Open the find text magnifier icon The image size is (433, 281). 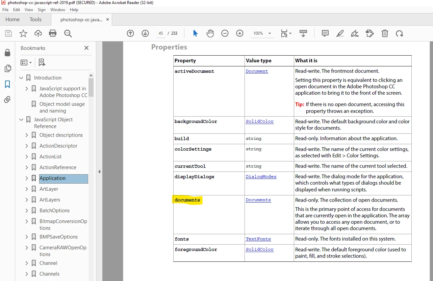(x=68, y=33)
